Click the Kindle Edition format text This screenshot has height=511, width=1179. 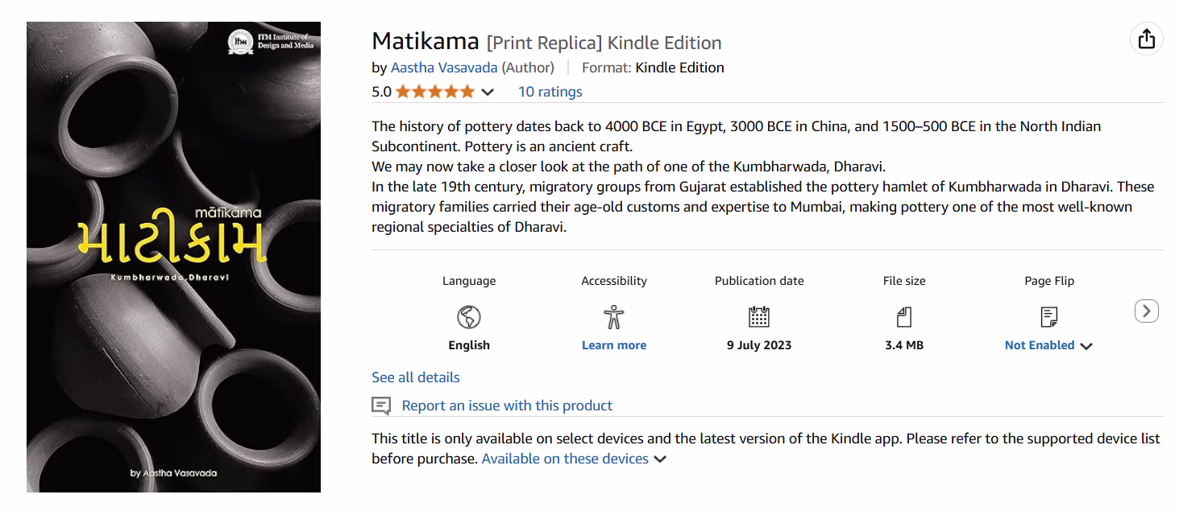point(679,68)
